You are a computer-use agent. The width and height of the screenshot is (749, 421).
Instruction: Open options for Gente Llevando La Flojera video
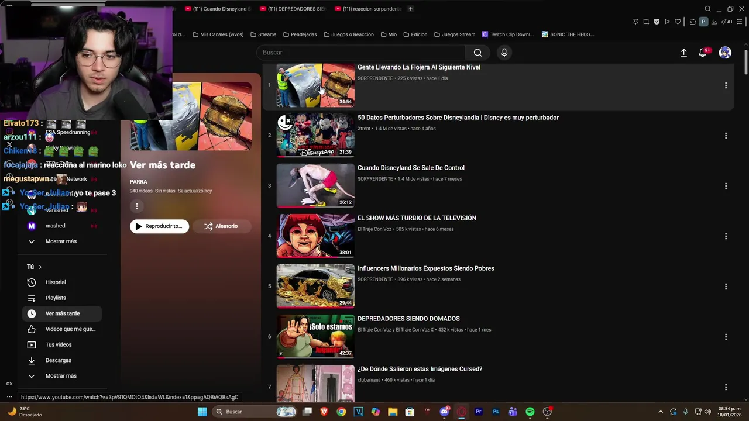pos(726,85)
